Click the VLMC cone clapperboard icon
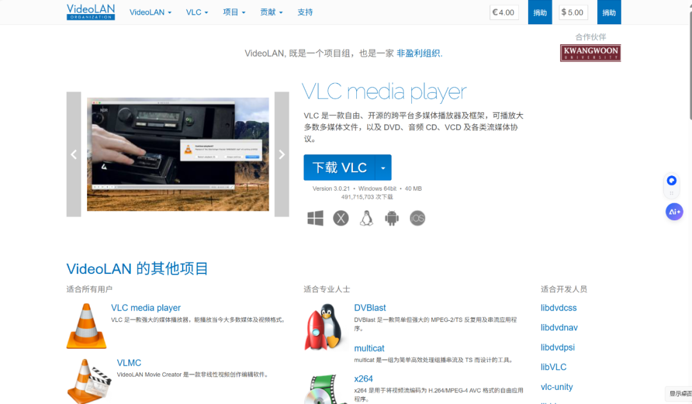This screenshot has width=692, height=404. coord(88,381)
